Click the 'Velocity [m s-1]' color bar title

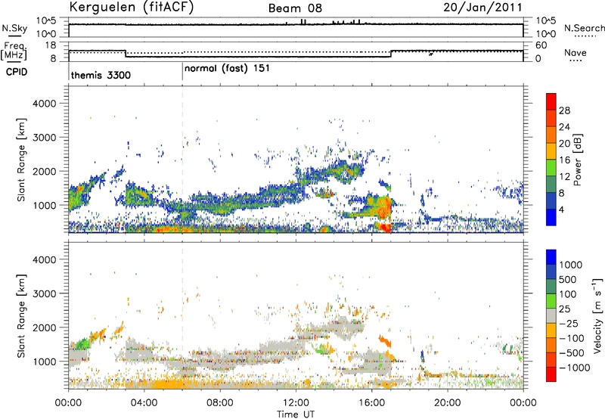[597, 315]
